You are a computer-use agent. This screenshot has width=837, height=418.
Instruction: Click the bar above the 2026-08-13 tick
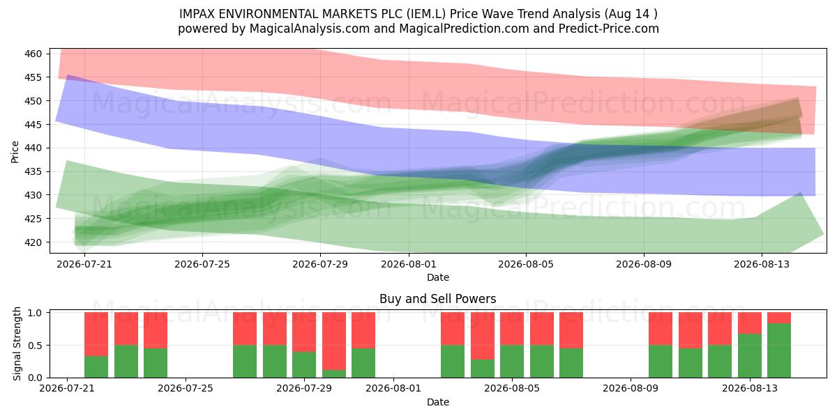[750, 345]
